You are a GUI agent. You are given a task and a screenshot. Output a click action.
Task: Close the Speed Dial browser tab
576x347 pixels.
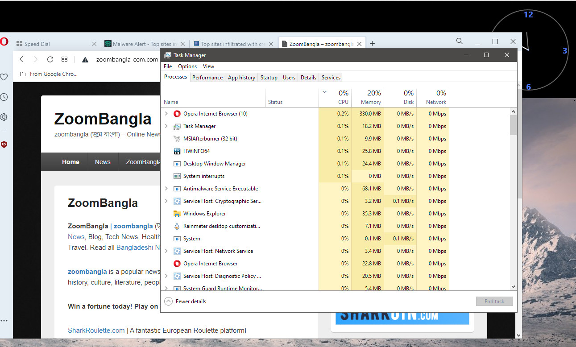coord(94,44)
